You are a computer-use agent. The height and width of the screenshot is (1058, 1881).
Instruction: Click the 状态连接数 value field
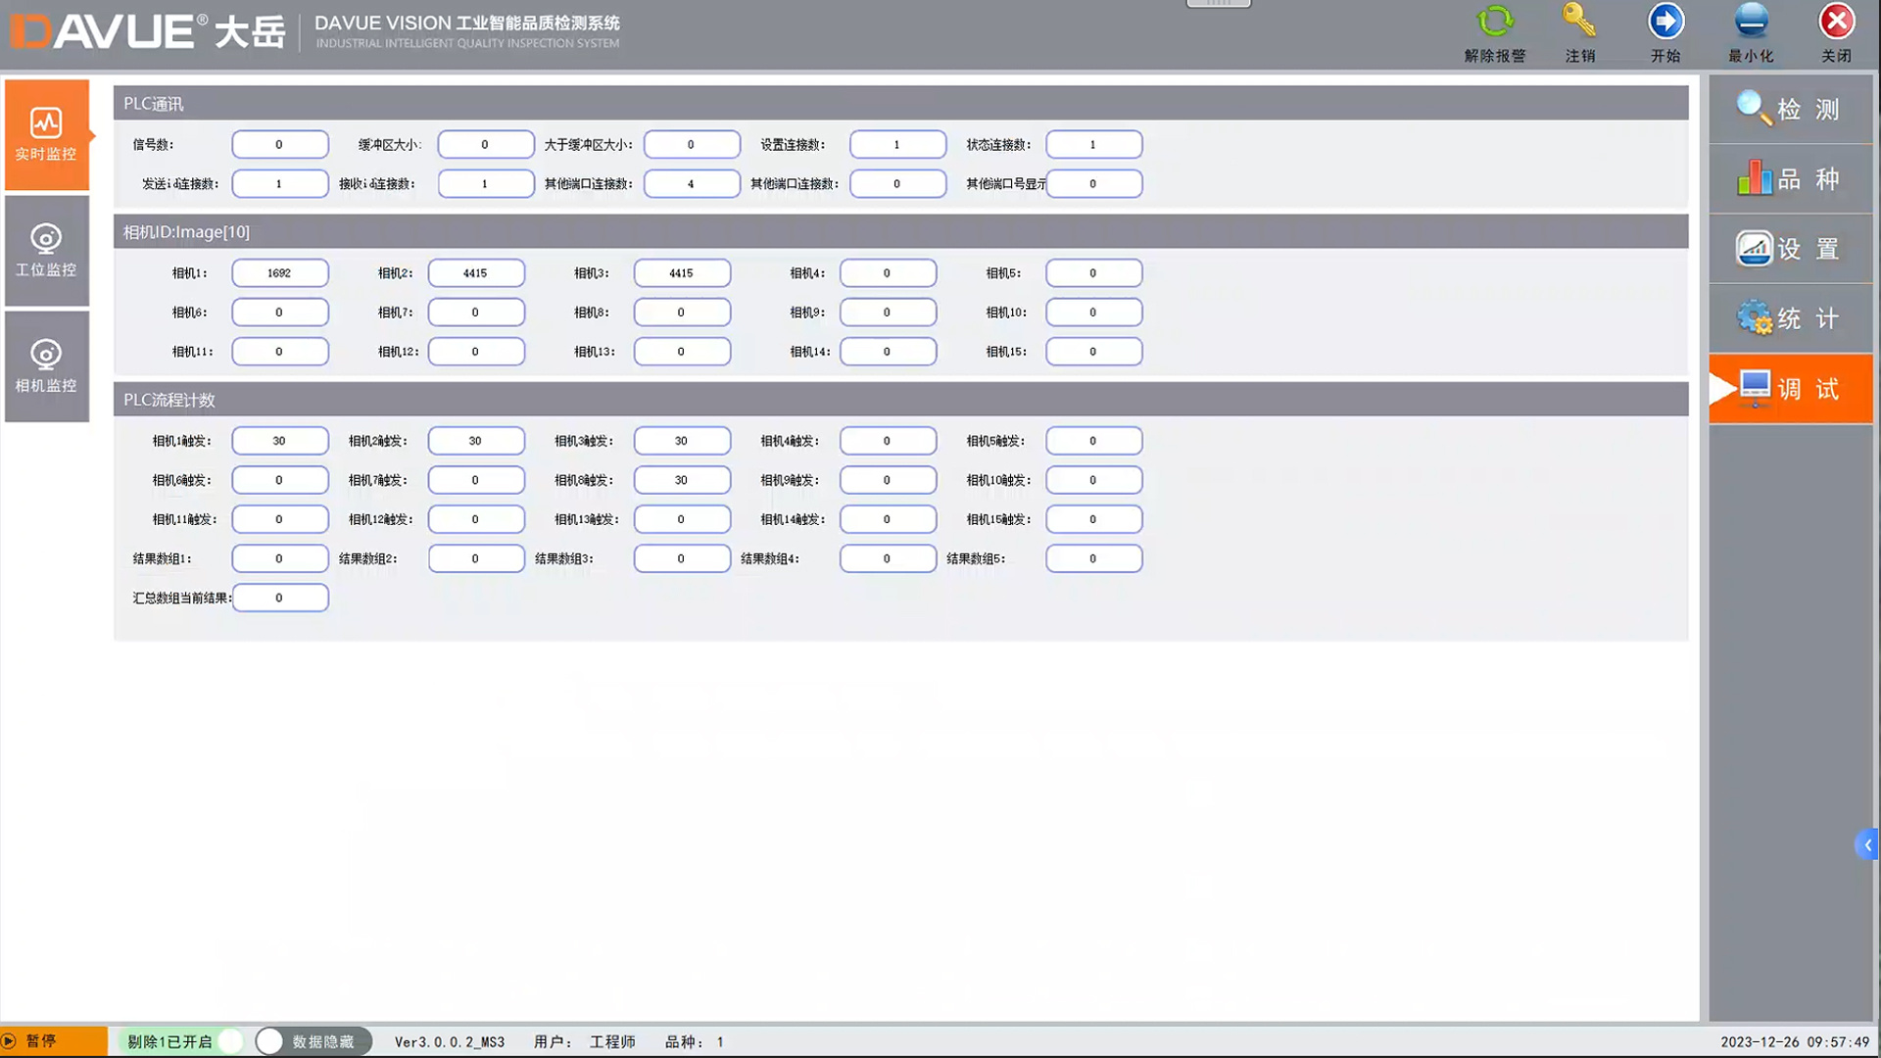(1093, 144)
